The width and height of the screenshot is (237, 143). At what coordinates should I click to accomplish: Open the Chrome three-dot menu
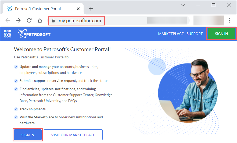[229, 20]
